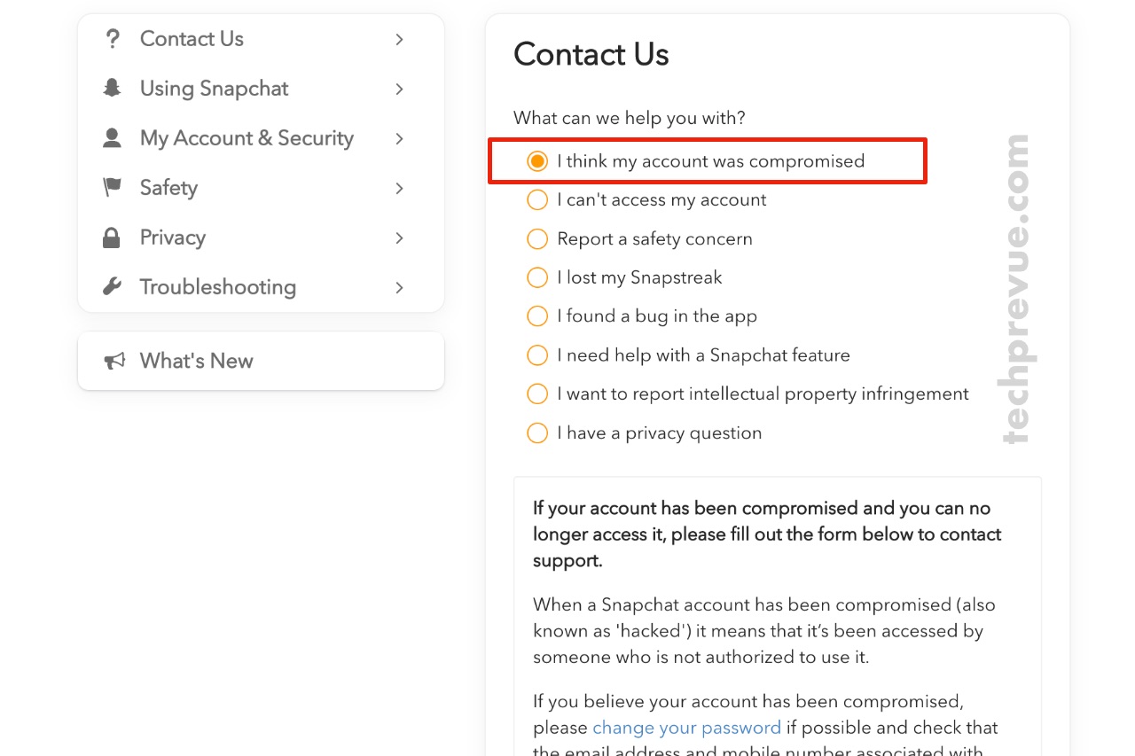
Task: Click the wrench icon for Troubleshooting
Action: click(112, 287)
